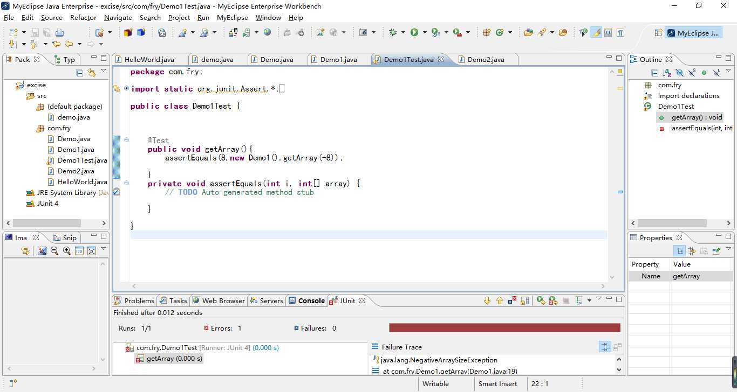Click the Back navigation arrow icon
Viewport: 737px width, 392px height.
pyautogui.click(x=69, y=44)
